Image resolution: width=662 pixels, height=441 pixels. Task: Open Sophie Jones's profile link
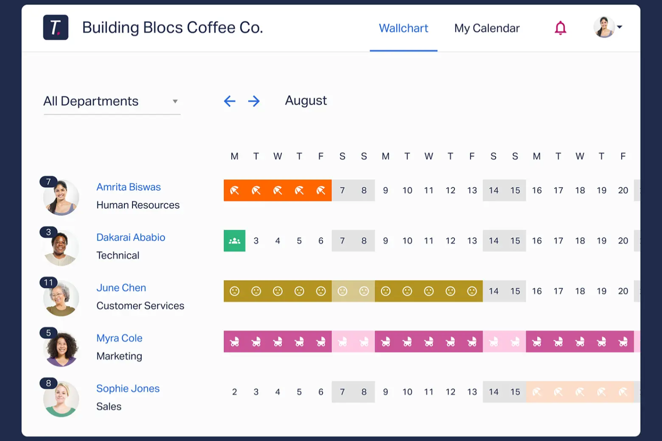click(x=128, y=388)
